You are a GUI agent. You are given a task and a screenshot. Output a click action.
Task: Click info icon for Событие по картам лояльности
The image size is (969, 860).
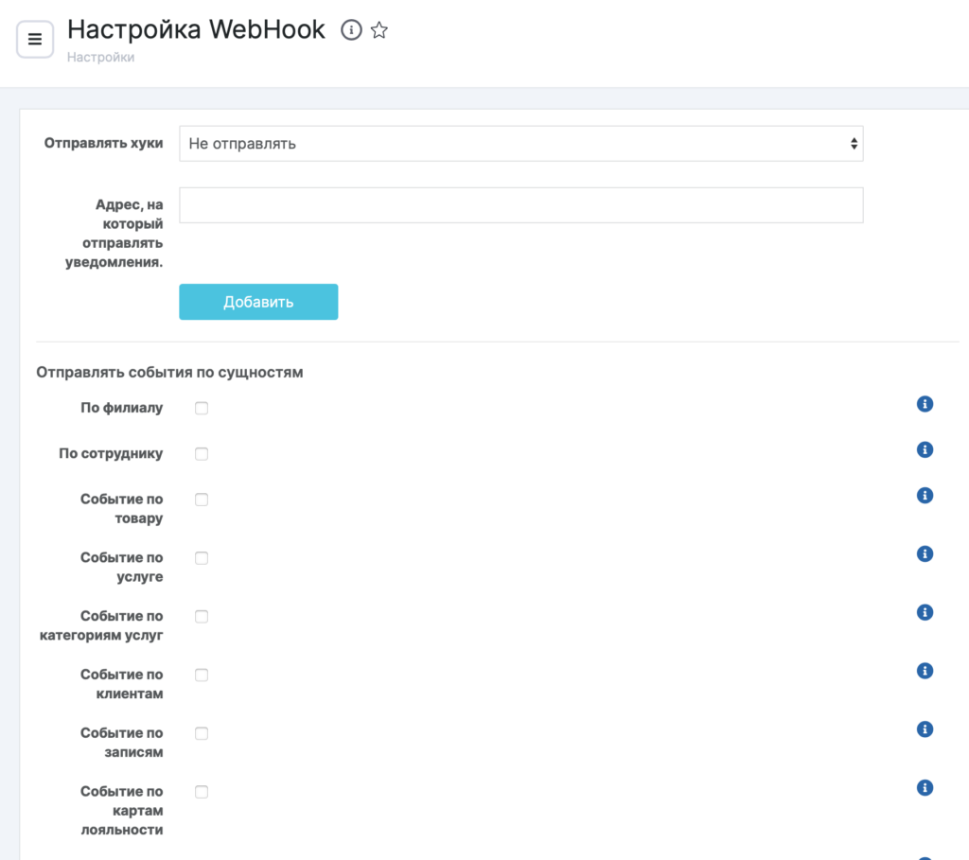(x=925, y=788)
